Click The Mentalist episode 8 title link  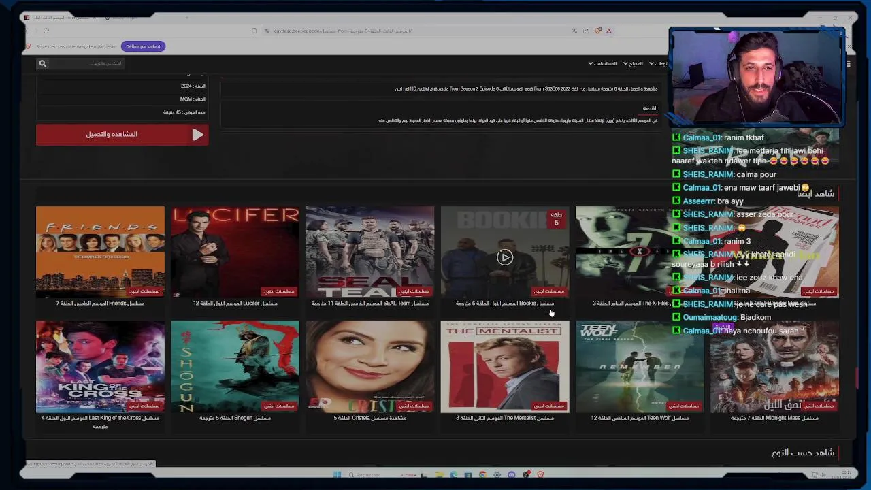coord(505,418)
